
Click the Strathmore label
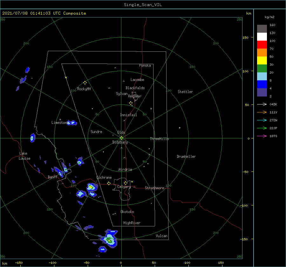tap(154, 188)
